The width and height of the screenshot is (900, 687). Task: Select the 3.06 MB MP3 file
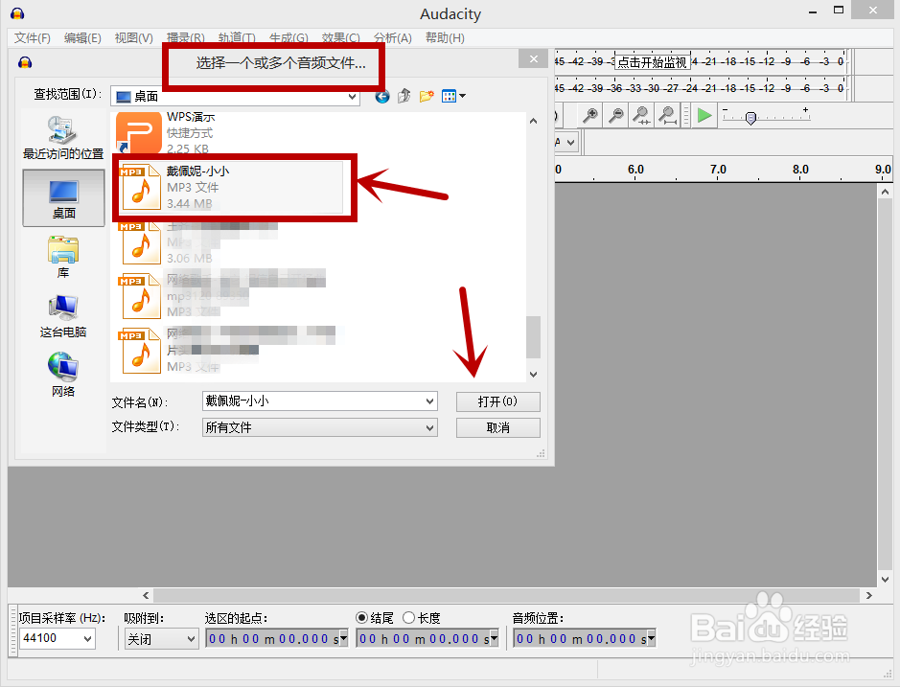[198, 242]
